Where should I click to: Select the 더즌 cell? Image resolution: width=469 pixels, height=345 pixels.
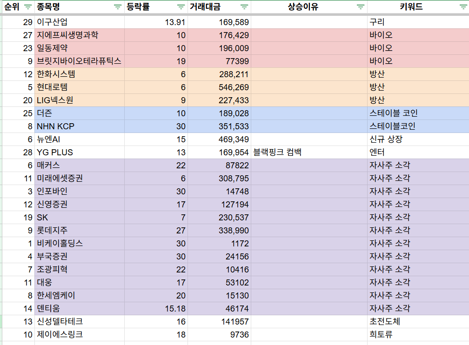click(80, 113)
